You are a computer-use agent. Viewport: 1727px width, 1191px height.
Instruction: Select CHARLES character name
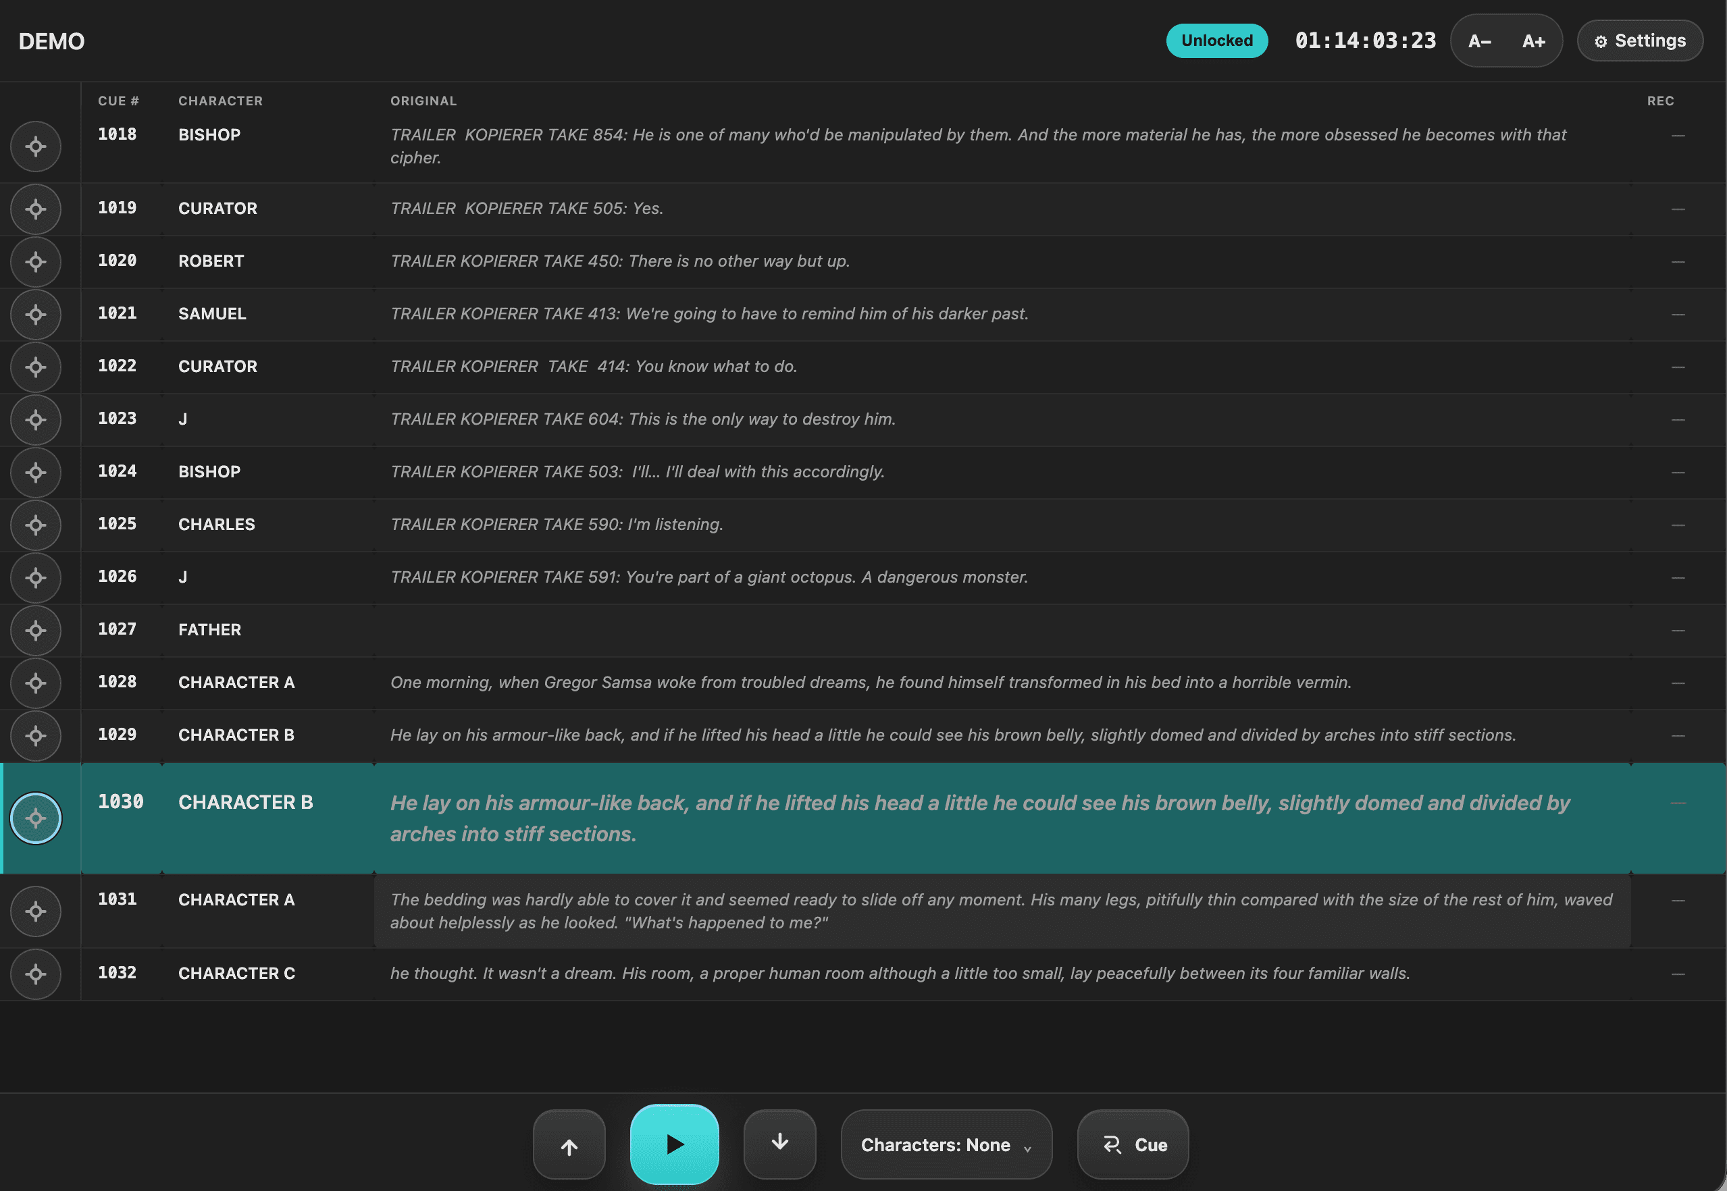(216, 525)
